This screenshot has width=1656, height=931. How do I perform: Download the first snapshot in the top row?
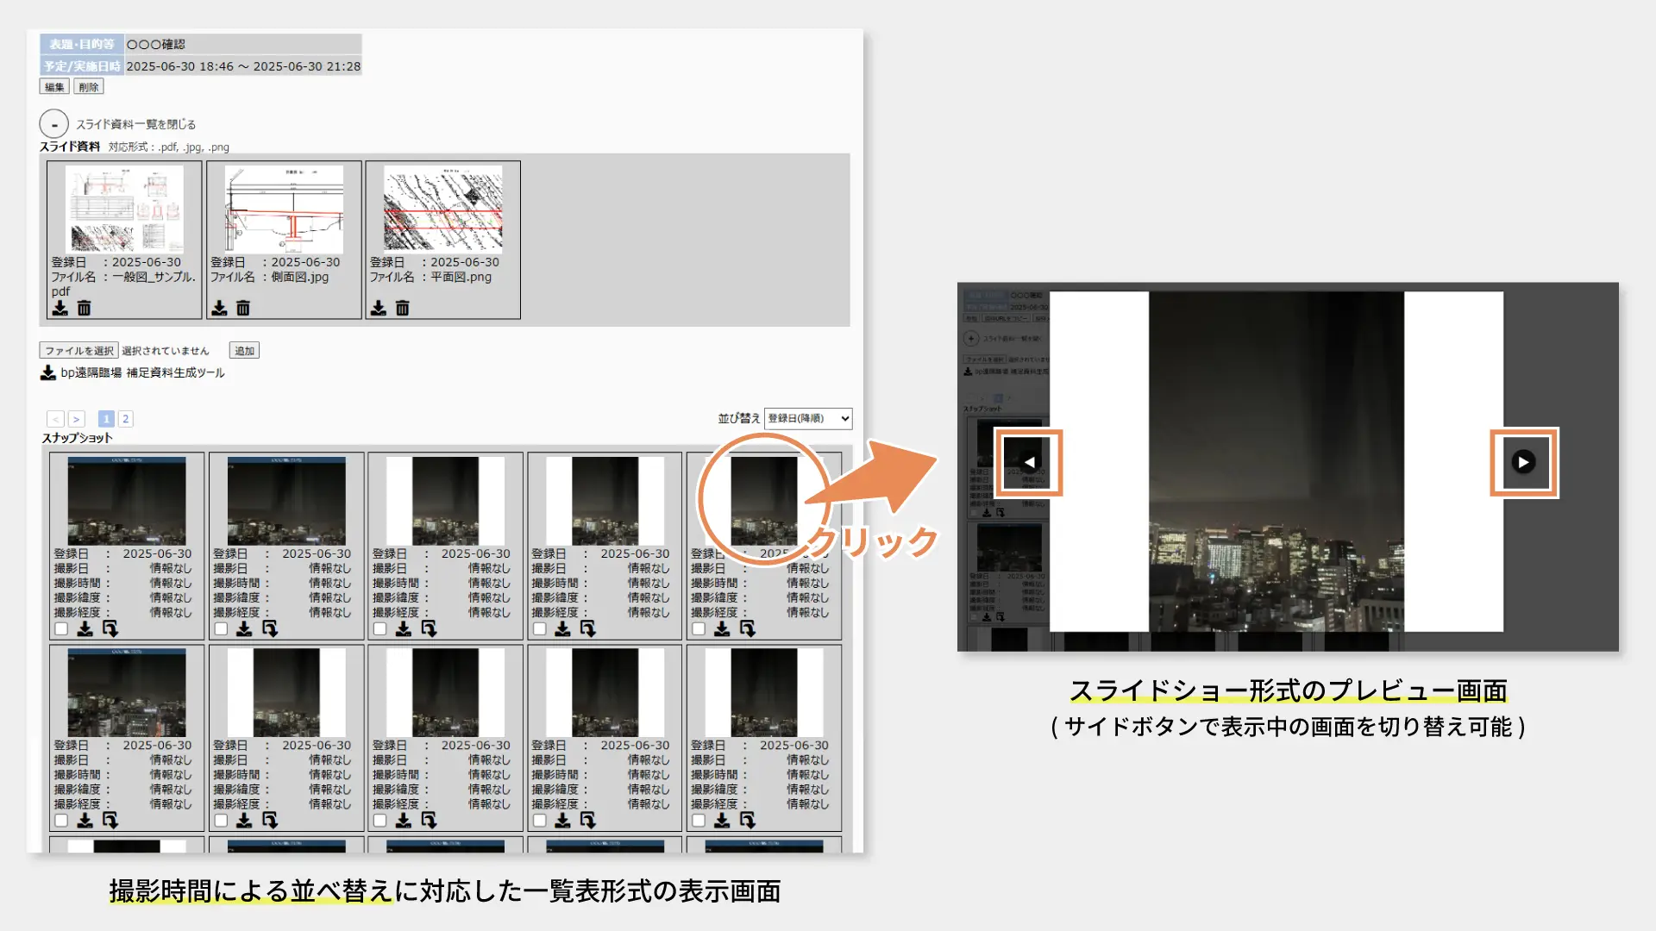[85, 629]
